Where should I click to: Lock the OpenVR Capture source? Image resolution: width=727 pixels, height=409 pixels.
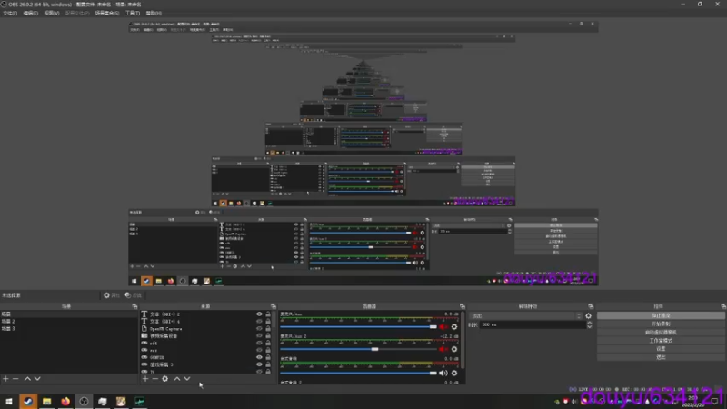click(x=268, y=328)
